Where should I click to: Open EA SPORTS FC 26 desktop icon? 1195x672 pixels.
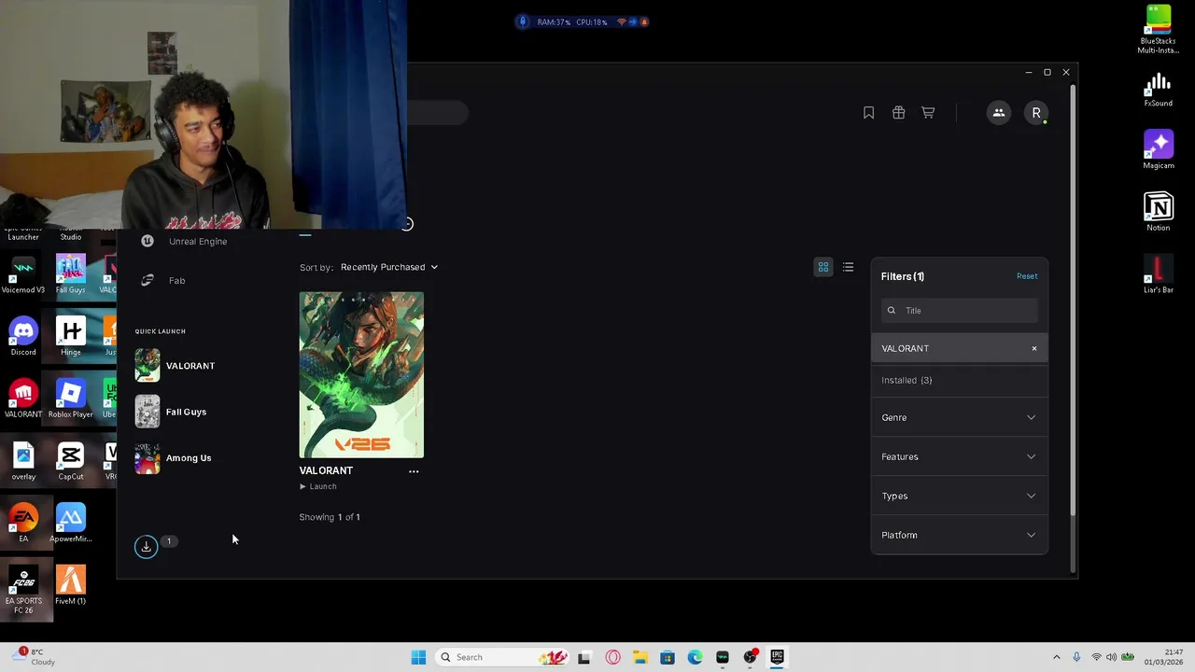pyautogui.click(x=23, y=590)
